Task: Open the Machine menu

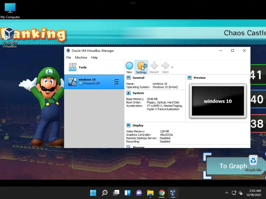Action: [x=81, y=57]
